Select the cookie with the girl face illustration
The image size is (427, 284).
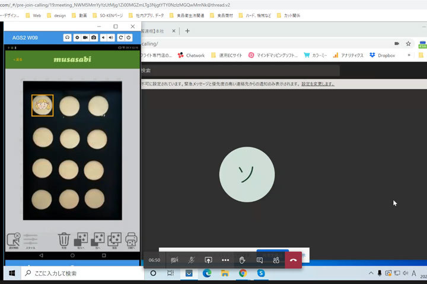(42, 105)
